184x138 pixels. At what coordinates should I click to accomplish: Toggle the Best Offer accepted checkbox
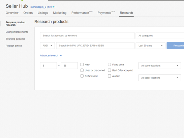(x=110, y=70)
